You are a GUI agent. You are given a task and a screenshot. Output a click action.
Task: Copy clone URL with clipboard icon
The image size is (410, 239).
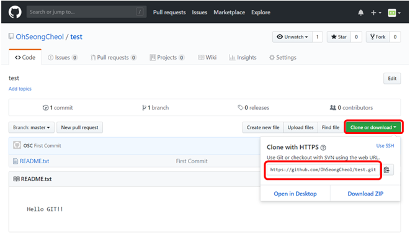(x=386, y=169)
